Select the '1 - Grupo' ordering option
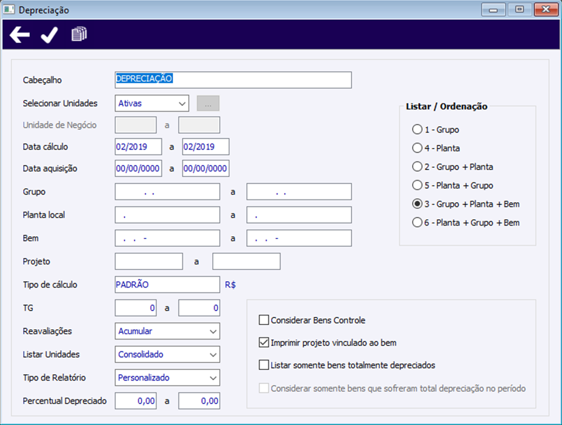 [417, 129]
